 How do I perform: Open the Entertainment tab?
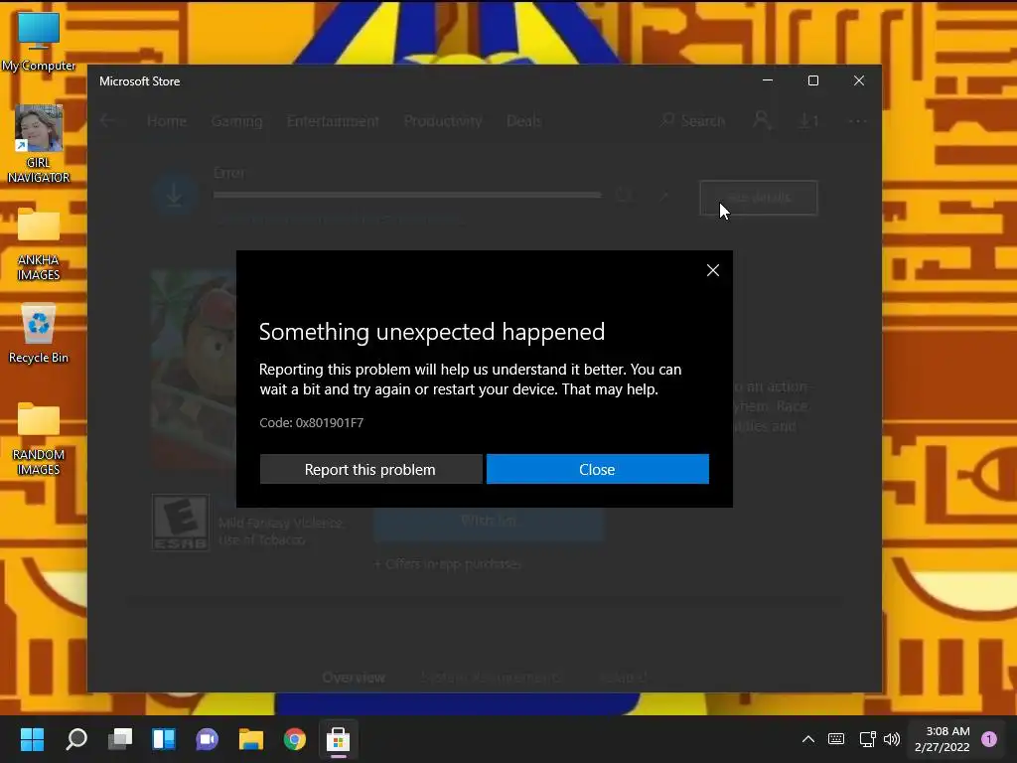tap(333, 121)
